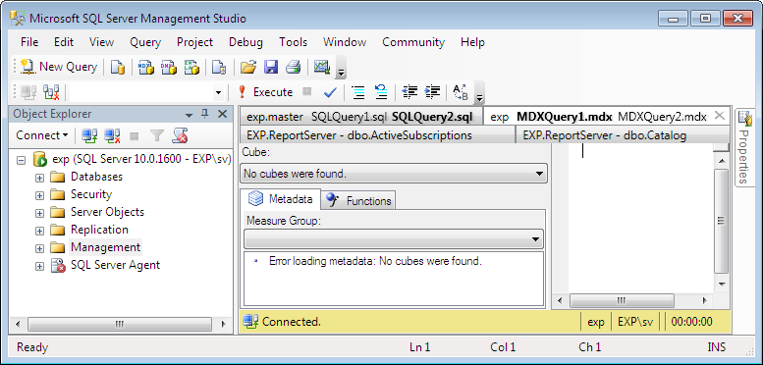The height and width of the screenshot is (365, 763).
Task: Execute the current query
Action: point(266,92)
